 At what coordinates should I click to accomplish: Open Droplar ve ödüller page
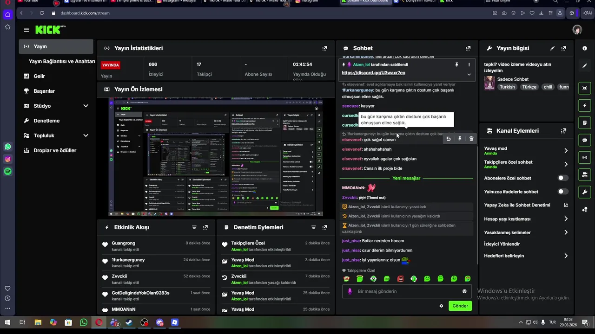pos(56,150)
